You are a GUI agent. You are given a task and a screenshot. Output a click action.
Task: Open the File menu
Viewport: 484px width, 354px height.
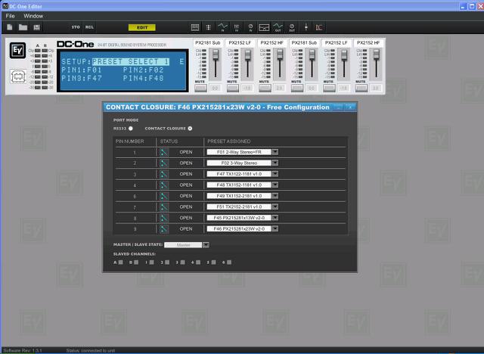coord(10,15)
